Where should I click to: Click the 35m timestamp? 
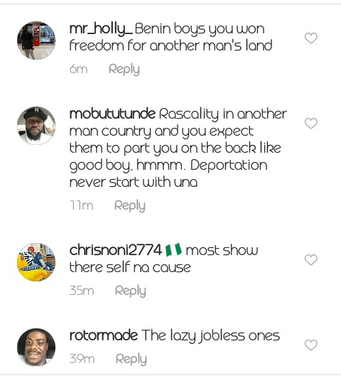click(x=82, y=291)
